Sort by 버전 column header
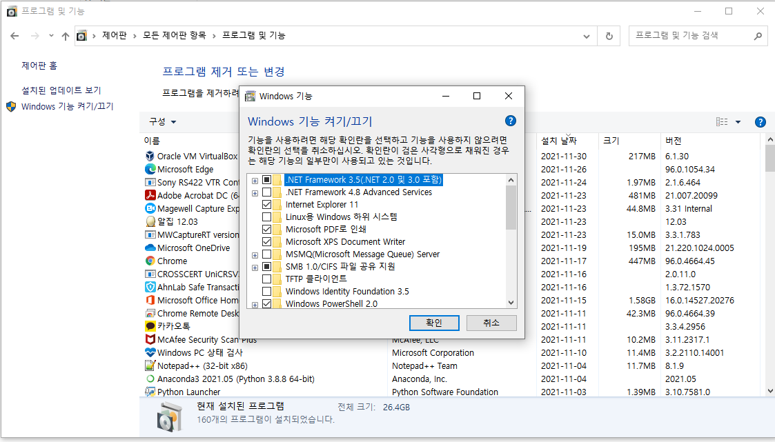Screen dimensions: 775x442 (673, 141)
